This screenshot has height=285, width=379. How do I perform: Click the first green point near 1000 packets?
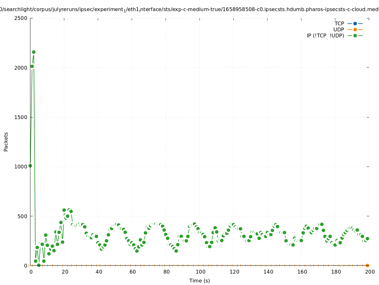30,166
